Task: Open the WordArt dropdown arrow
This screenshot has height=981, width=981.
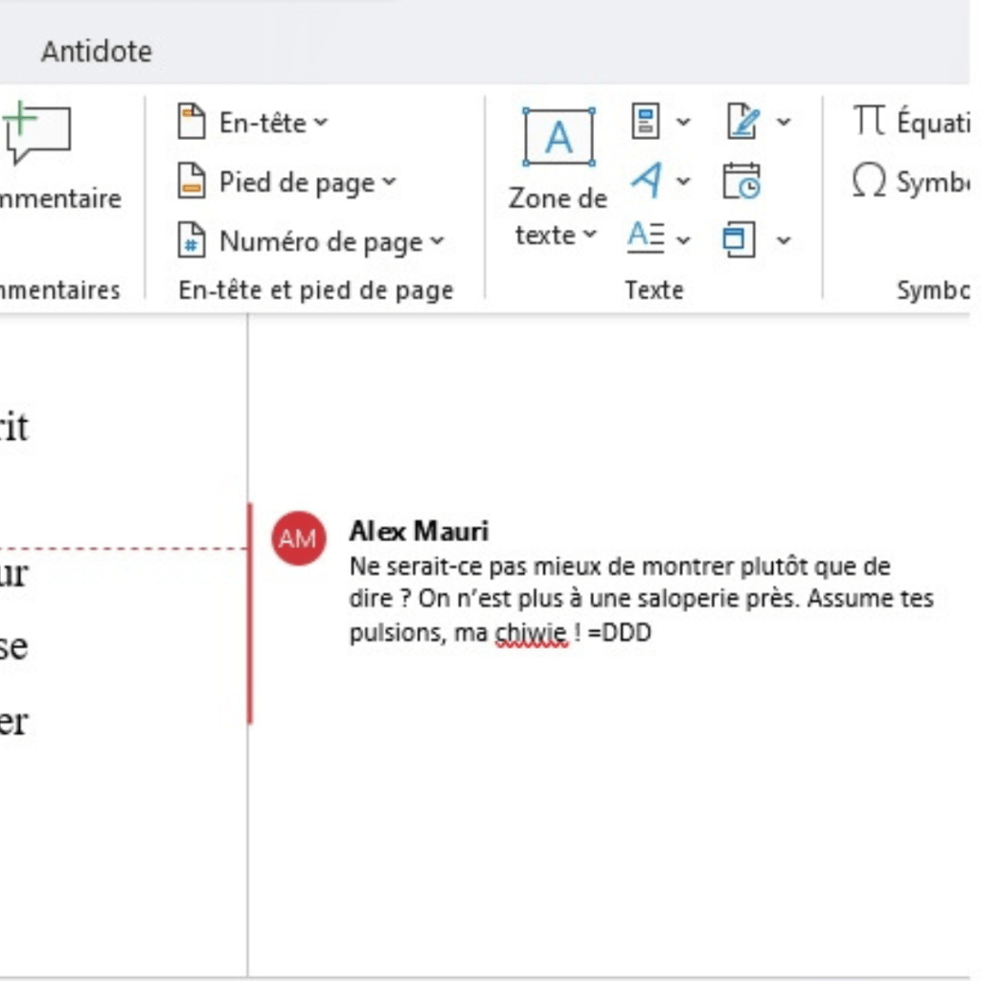Action: [x=683, y=181]
